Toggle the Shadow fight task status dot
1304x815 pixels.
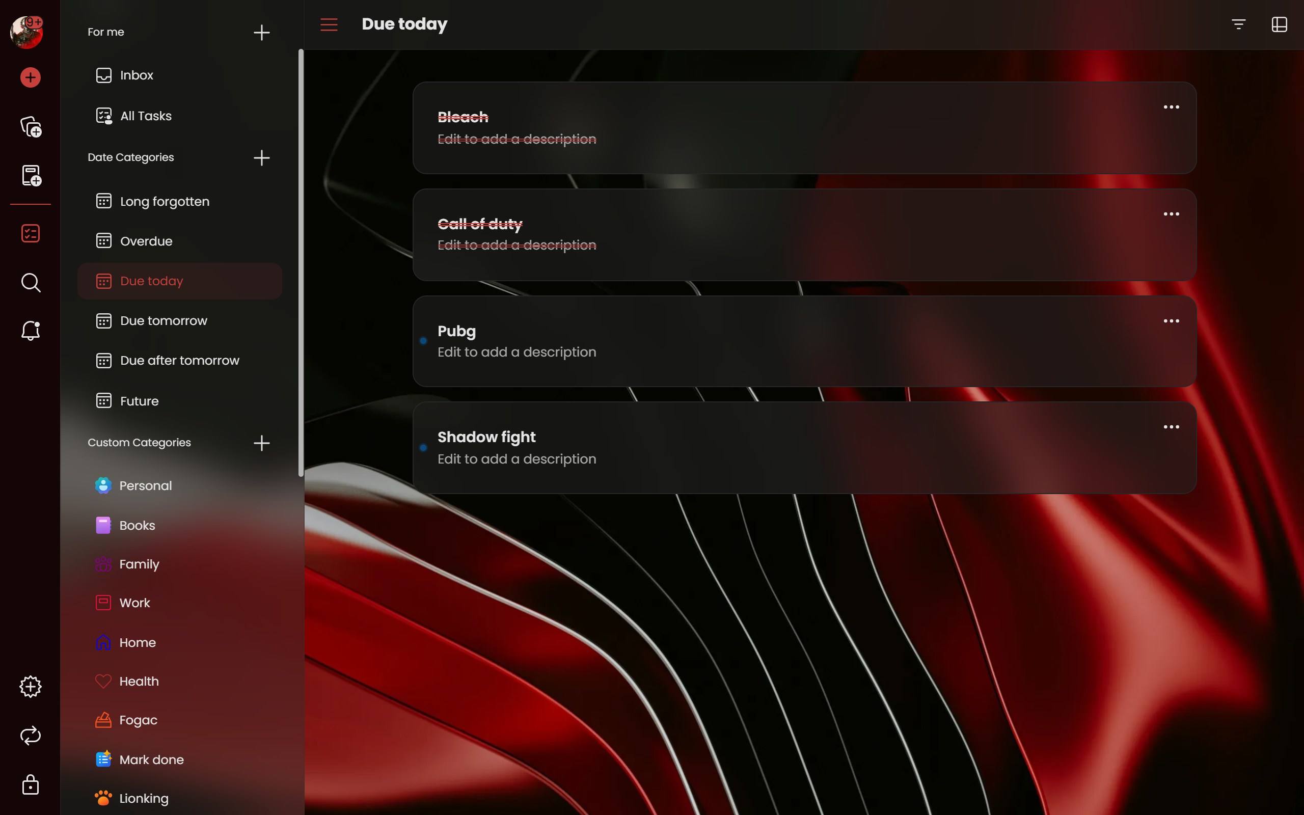[423, 447]
